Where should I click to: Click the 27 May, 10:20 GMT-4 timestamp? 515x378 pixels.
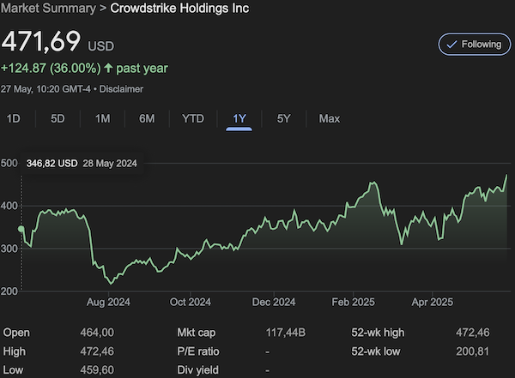coord(45,89)
